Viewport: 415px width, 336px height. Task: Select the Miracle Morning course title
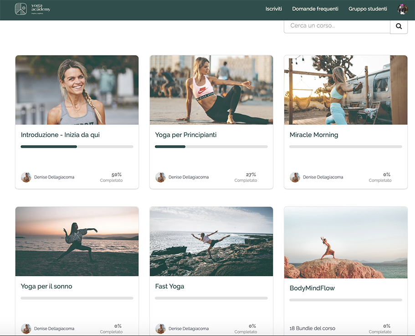(x=313, y=135)
